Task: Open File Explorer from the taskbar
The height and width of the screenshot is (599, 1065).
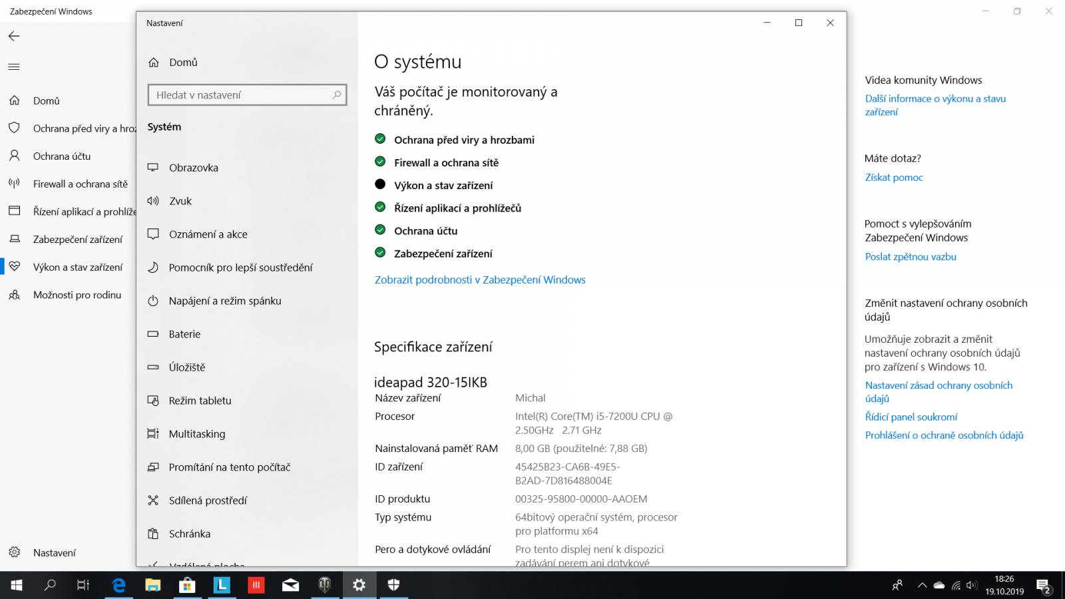Action: point(153,585)
